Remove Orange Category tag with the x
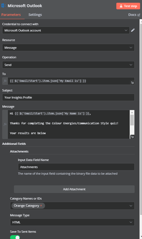The width and height of the screenshot is (142, 239). click(x=41, y=206)
